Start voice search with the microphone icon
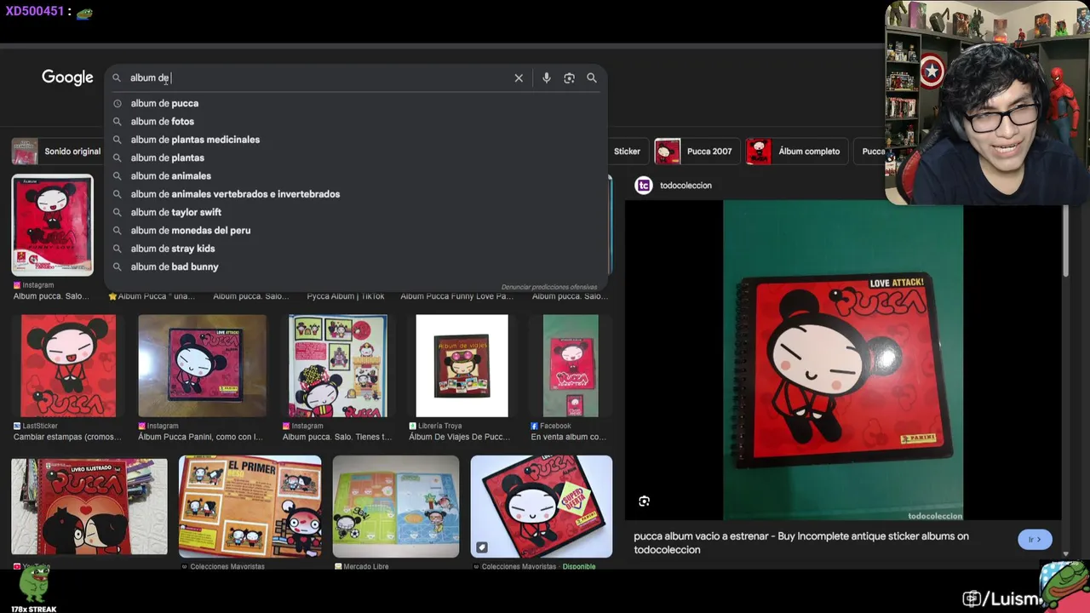 coord(546,77)
